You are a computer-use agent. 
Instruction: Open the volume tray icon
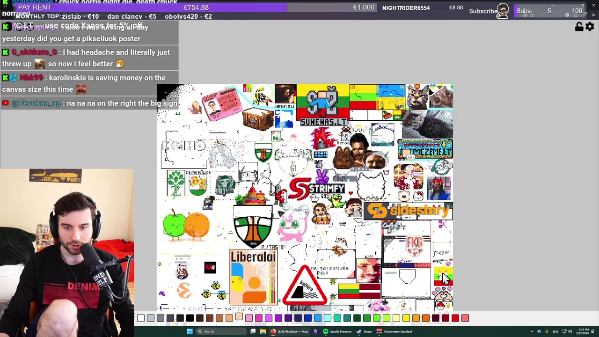pos(570,331)
